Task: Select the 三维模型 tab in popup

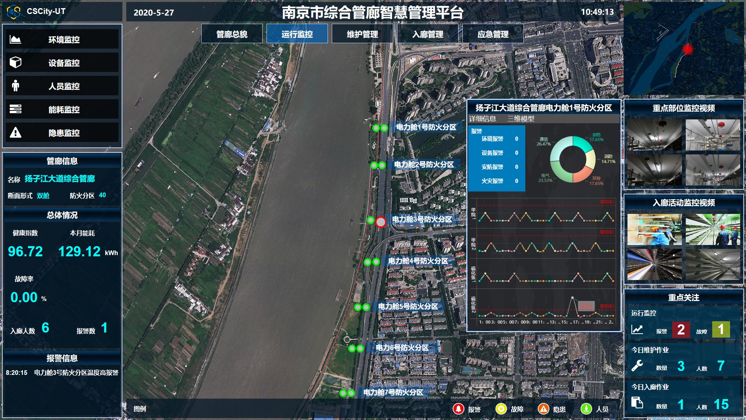Action: tap(521, 119)
